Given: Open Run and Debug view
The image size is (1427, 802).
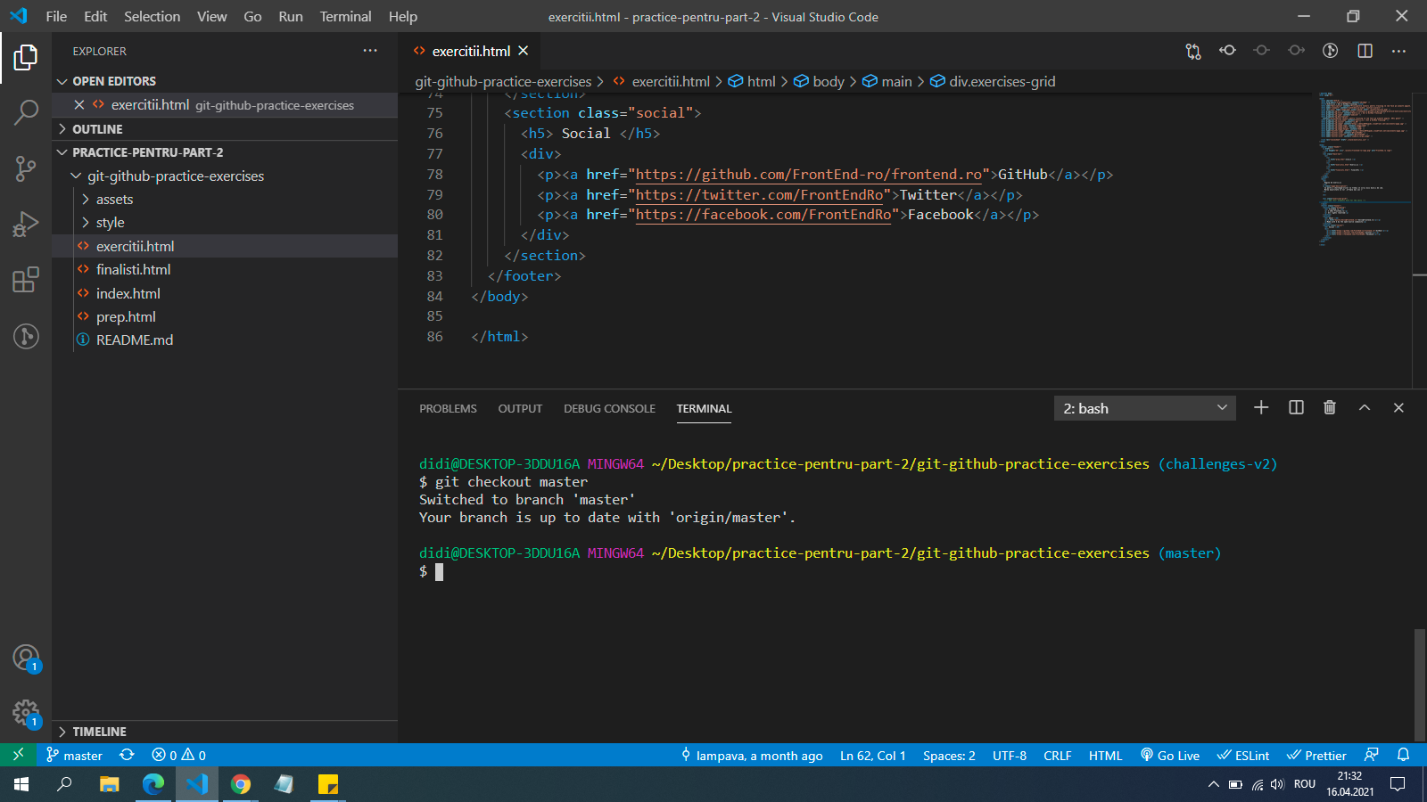Looking at the screenshot, I should (x=26, y=224).
